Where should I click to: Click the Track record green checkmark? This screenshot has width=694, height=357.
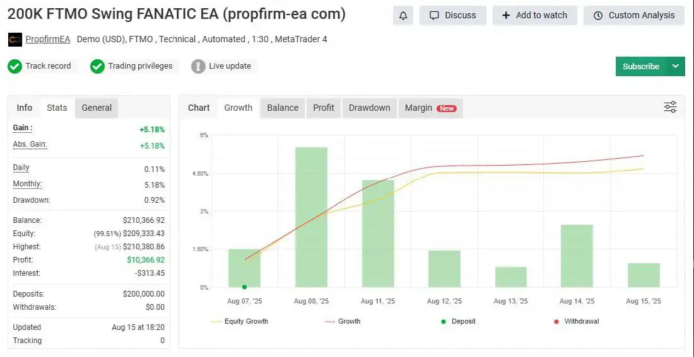coord(15,66)
